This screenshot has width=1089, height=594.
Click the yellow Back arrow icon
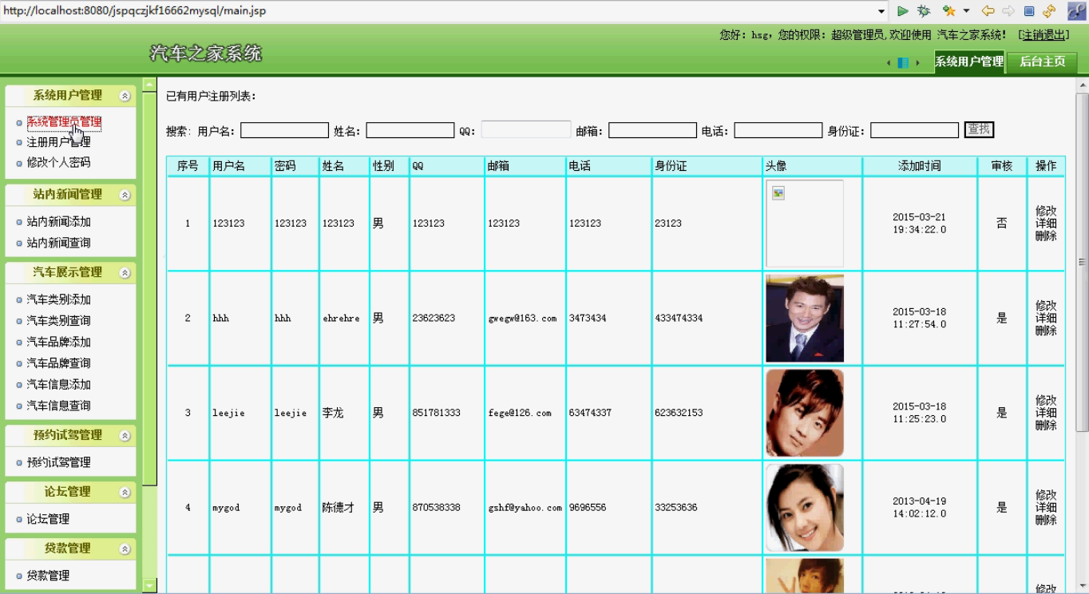[988, 11]
